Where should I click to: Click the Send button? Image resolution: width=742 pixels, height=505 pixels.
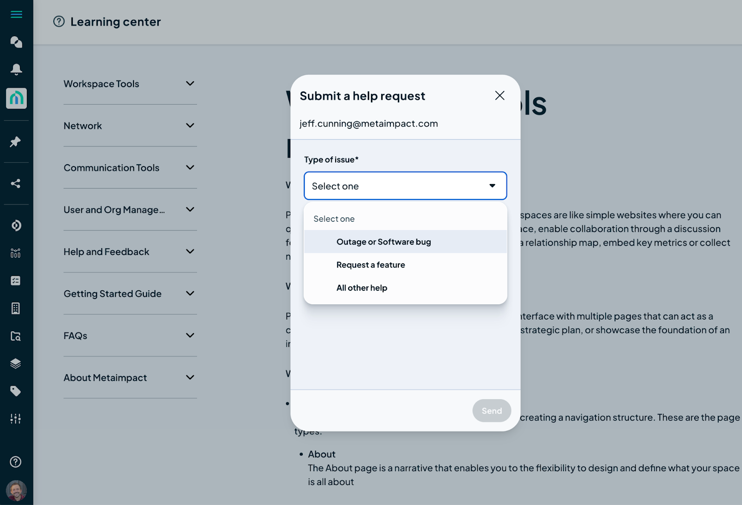492,411
